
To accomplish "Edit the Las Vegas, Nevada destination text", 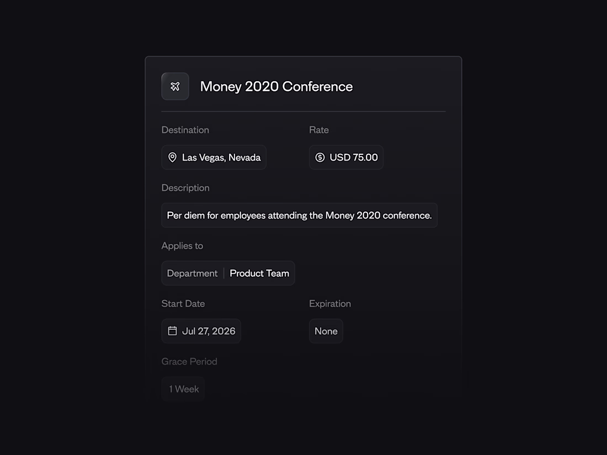I will (221, 158).
